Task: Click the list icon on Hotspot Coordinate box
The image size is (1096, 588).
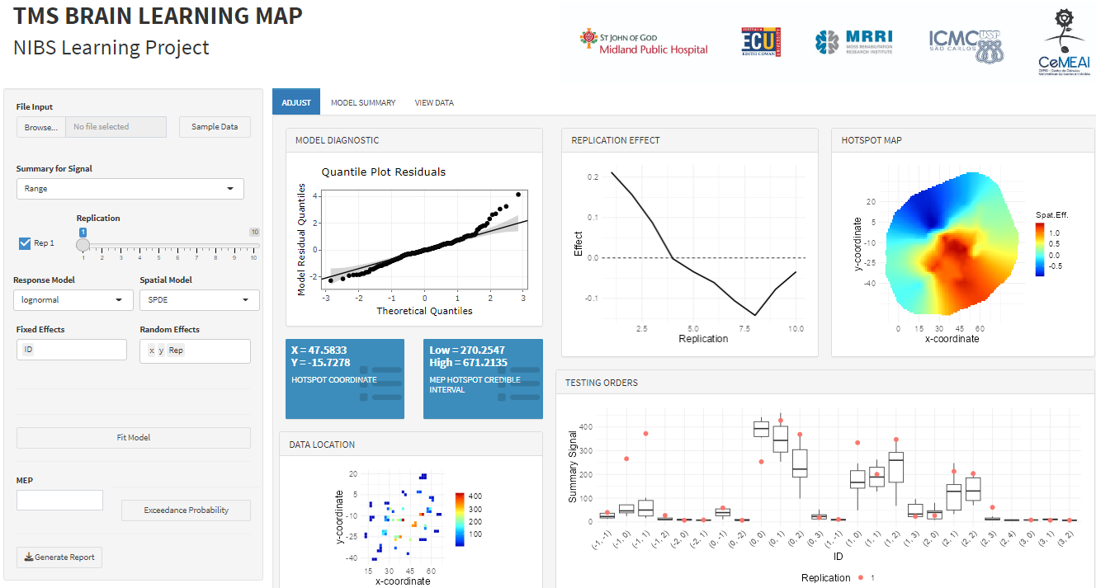Action: [379, 384]
